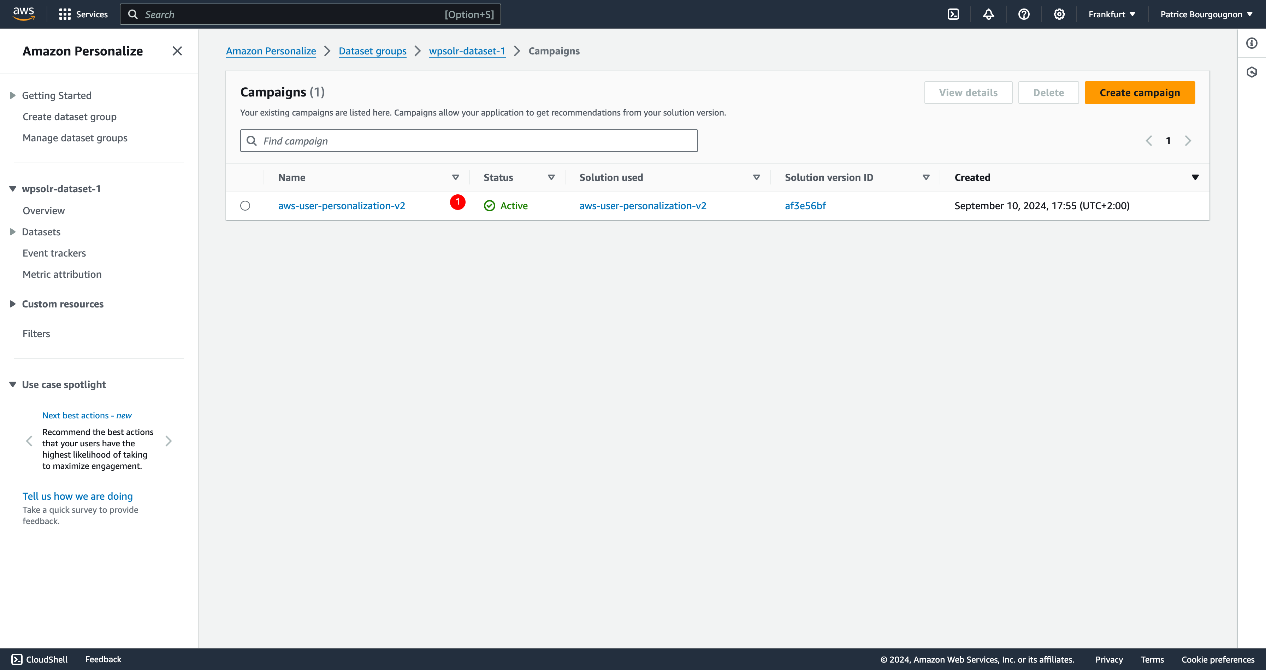
Task: Open aws-user-personalization-v2 solution used link
Action: tap(643, 205)
